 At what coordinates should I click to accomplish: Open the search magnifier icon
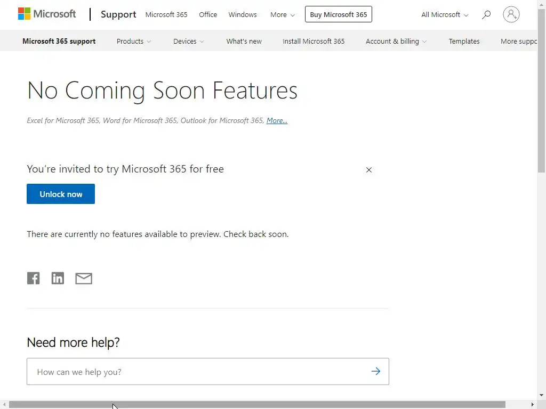click(486, 14)
